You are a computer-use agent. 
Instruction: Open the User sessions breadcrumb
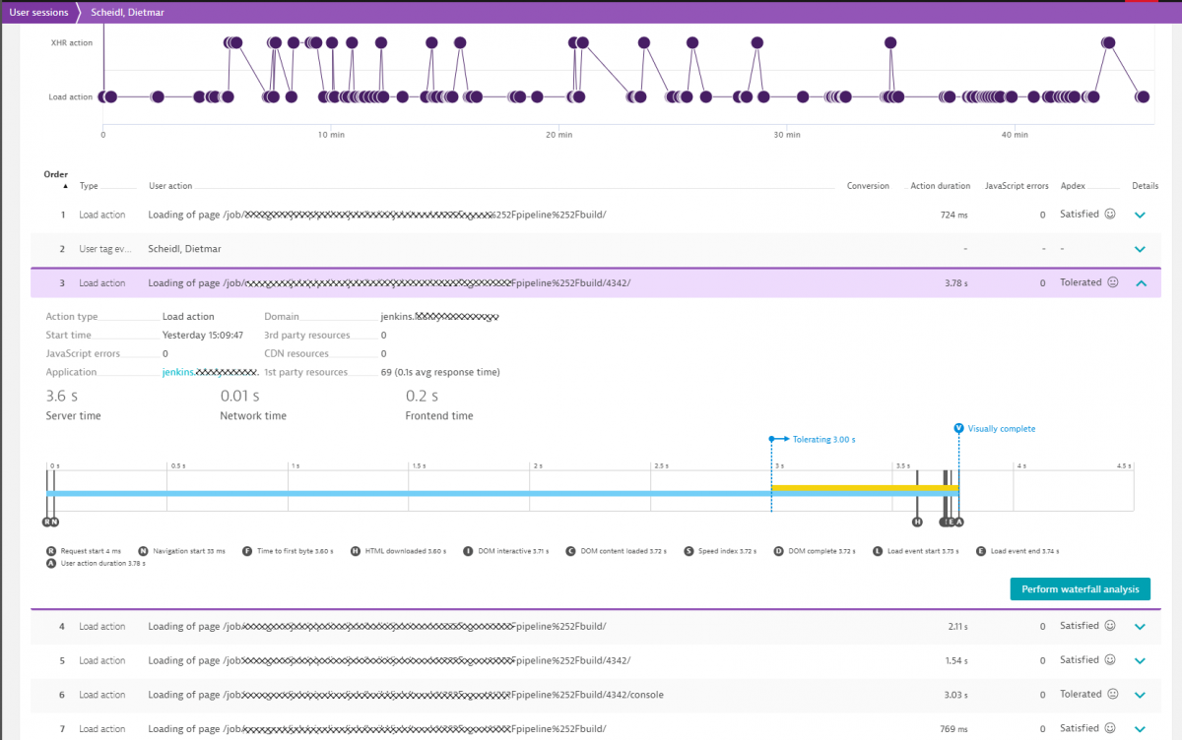(37, 12)
